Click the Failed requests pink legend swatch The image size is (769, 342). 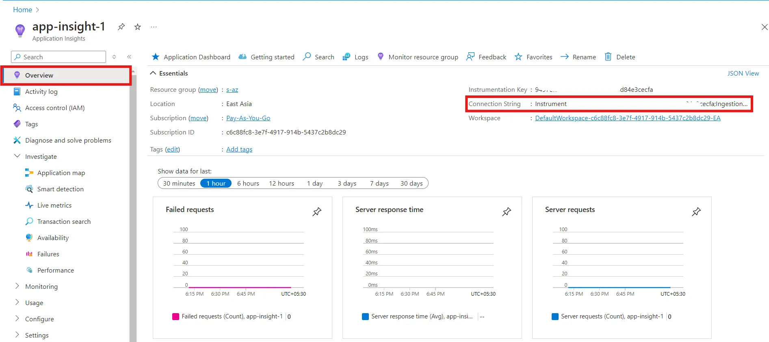[x=175, y=316]
